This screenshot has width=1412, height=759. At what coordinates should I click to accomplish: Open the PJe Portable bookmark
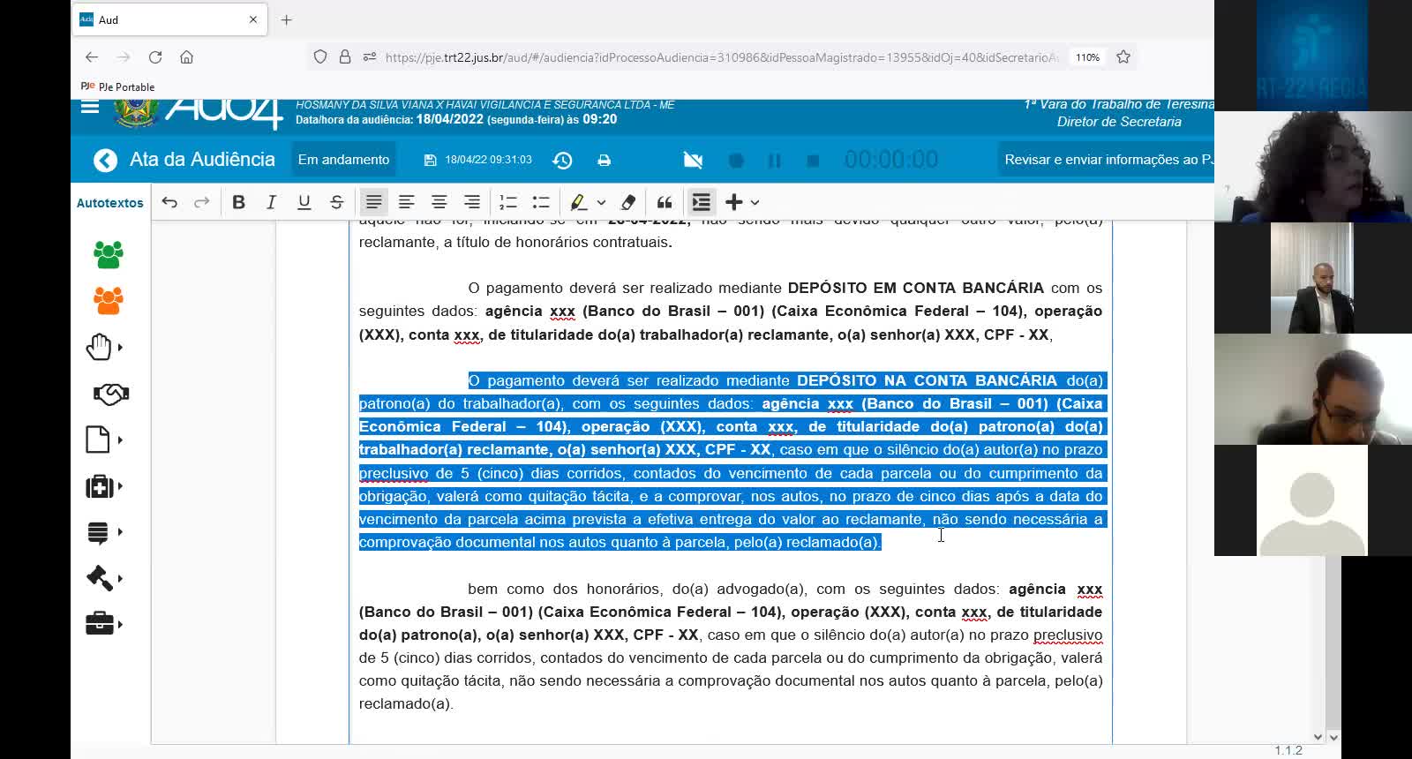(x=117, y=86)
